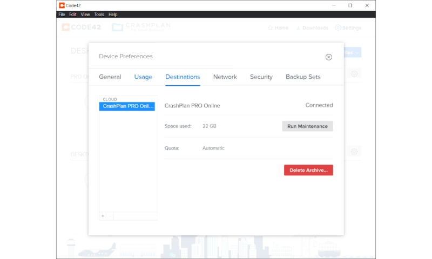The image size is (432, 259).
Task: Select the Destinations tab
Action: pyautogui.click(x=183, y=77)
